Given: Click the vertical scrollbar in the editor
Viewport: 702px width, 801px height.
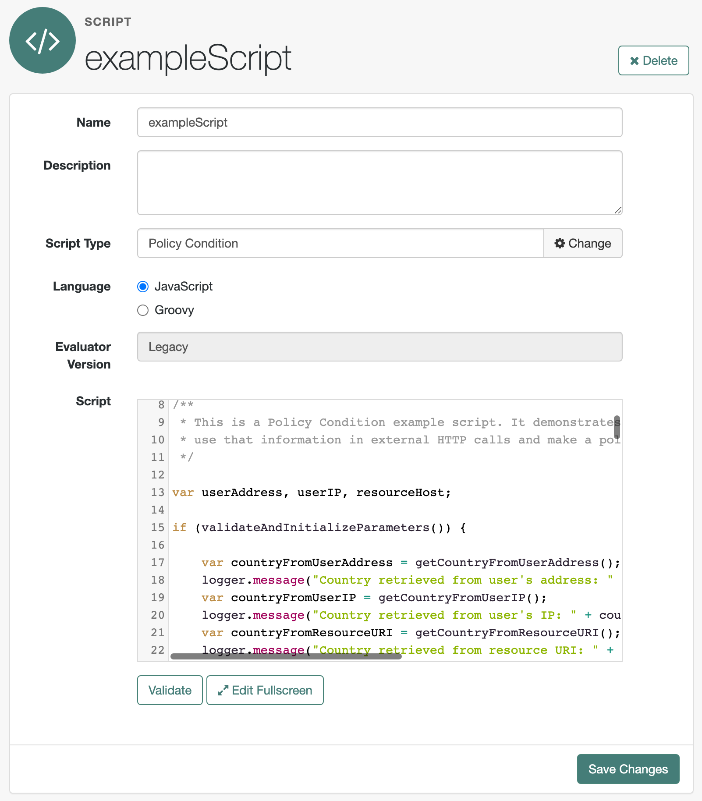Looking at the screenshot, I should coord(617,427).
